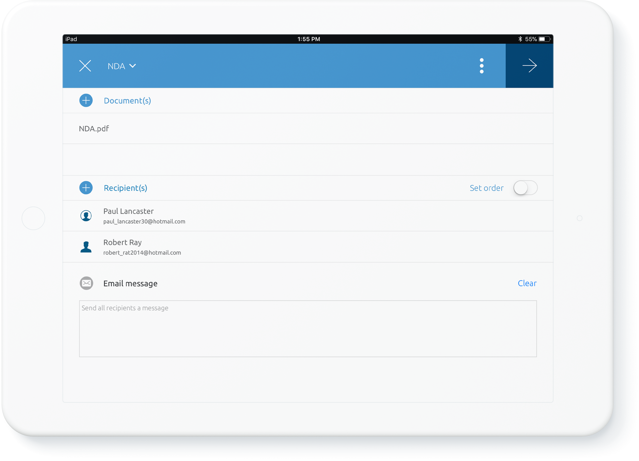Select the NDA.pdf document row

[308, 129]
